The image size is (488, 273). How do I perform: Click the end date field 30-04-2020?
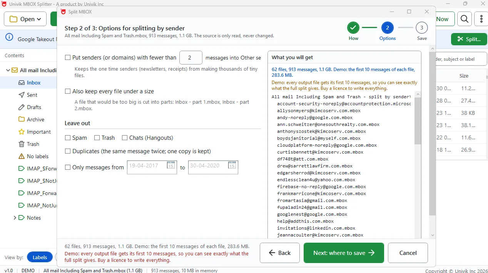213,167
